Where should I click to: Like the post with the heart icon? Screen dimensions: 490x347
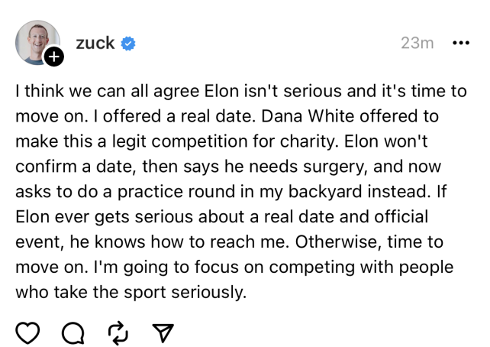(27, 332)
